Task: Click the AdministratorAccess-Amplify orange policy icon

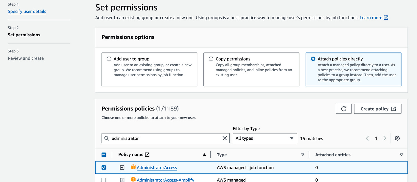Action: click(133, 180)
